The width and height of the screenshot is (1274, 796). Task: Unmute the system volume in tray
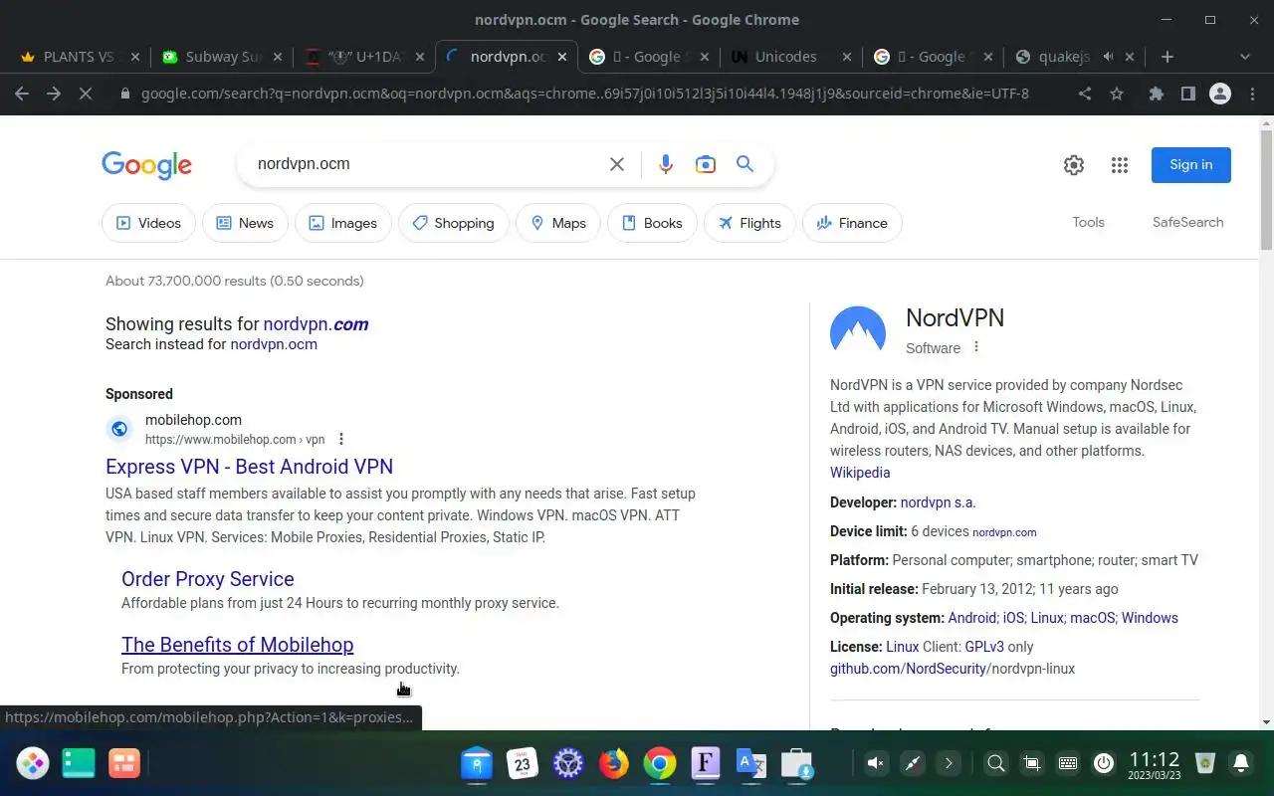(876, 763)
